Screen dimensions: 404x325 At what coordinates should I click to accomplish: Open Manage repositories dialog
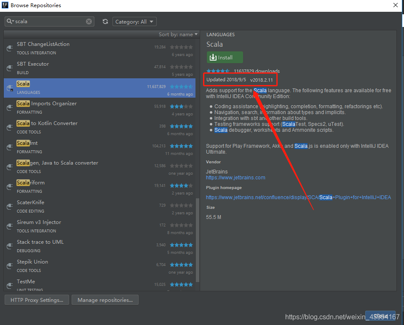[x=105, y=300]
